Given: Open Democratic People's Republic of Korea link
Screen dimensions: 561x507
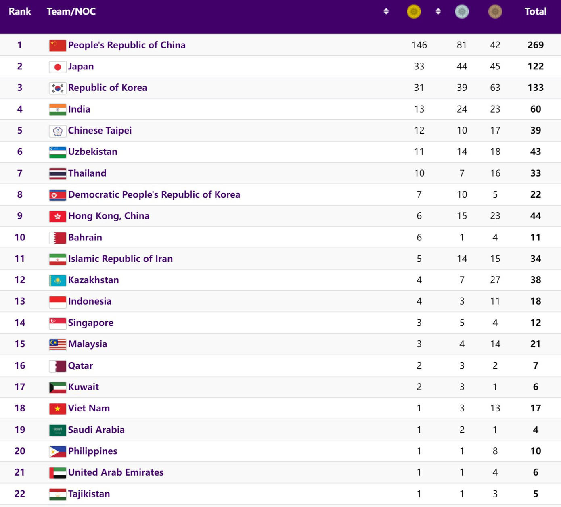Looking at the screenshot, I should click(x=154, y=194).
